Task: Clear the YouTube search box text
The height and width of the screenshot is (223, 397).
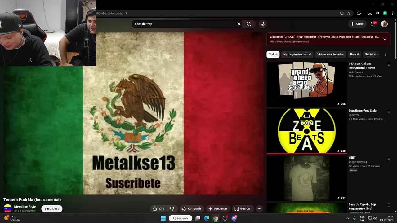Action: 239,24
